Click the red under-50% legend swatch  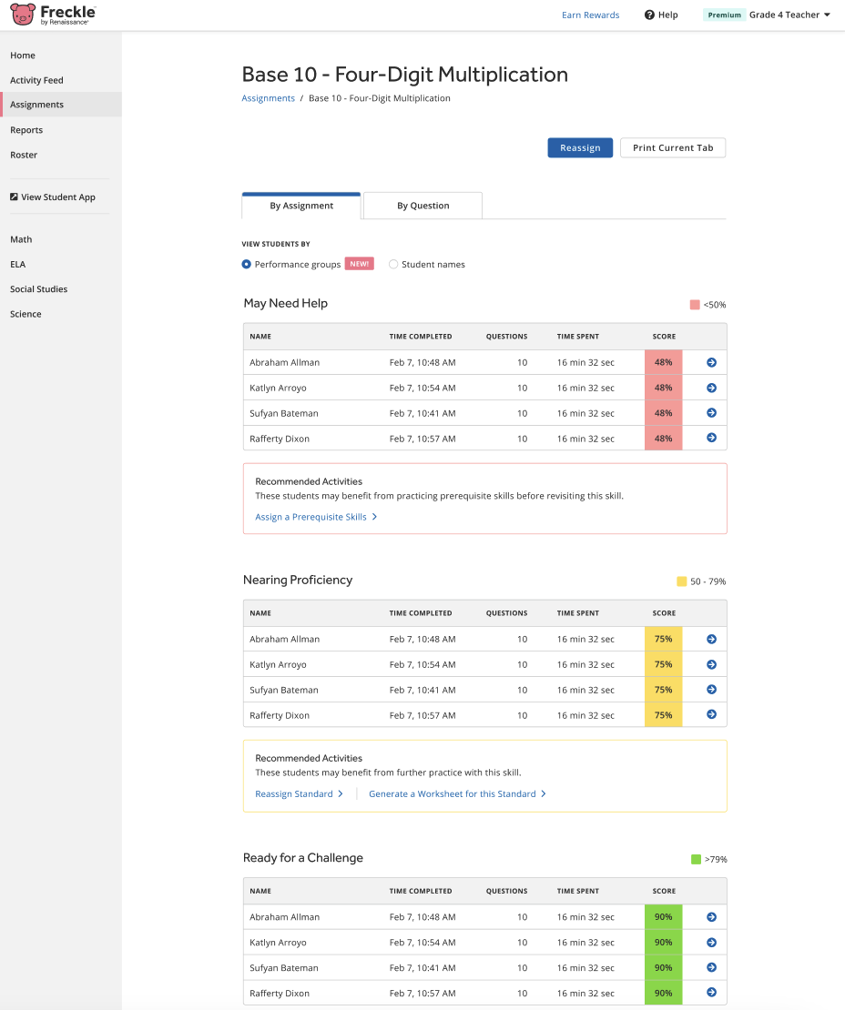coord(695,305)
